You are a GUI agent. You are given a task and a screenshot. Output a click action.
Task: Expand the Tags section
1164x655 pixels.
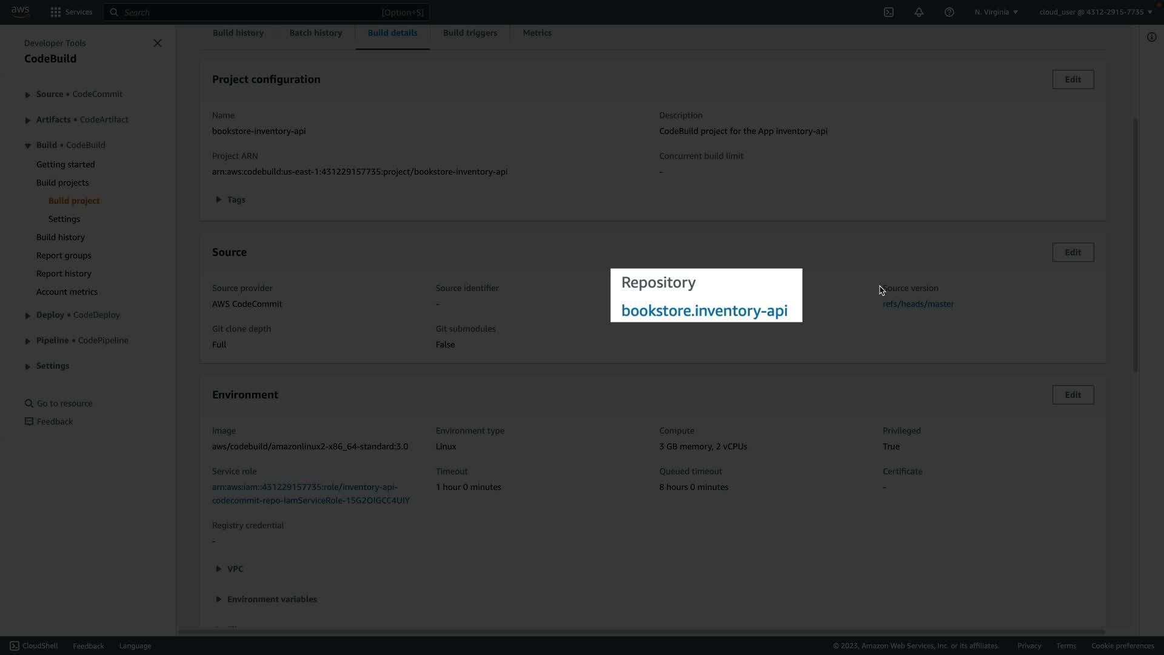[219, 200]
